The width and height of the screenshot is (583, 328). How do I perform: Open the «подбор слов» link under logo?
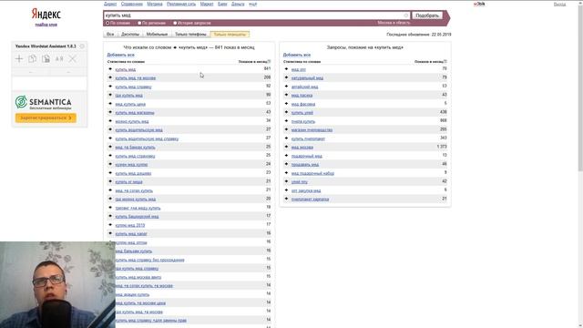coord(46,25)
